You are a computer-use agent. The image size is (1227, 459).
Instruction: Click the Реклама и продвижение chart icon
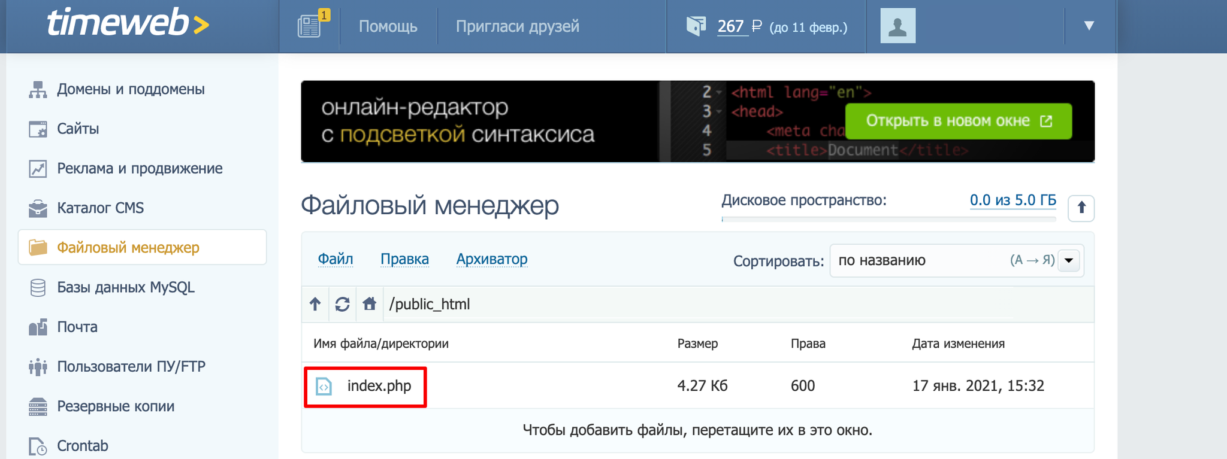coord(38,169)
